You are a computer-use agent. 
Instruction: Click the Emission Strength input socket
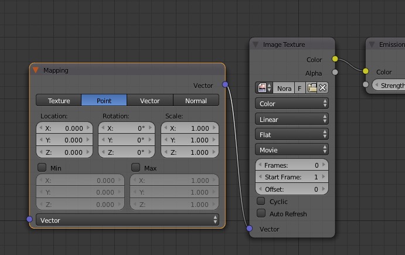point(366,84)
